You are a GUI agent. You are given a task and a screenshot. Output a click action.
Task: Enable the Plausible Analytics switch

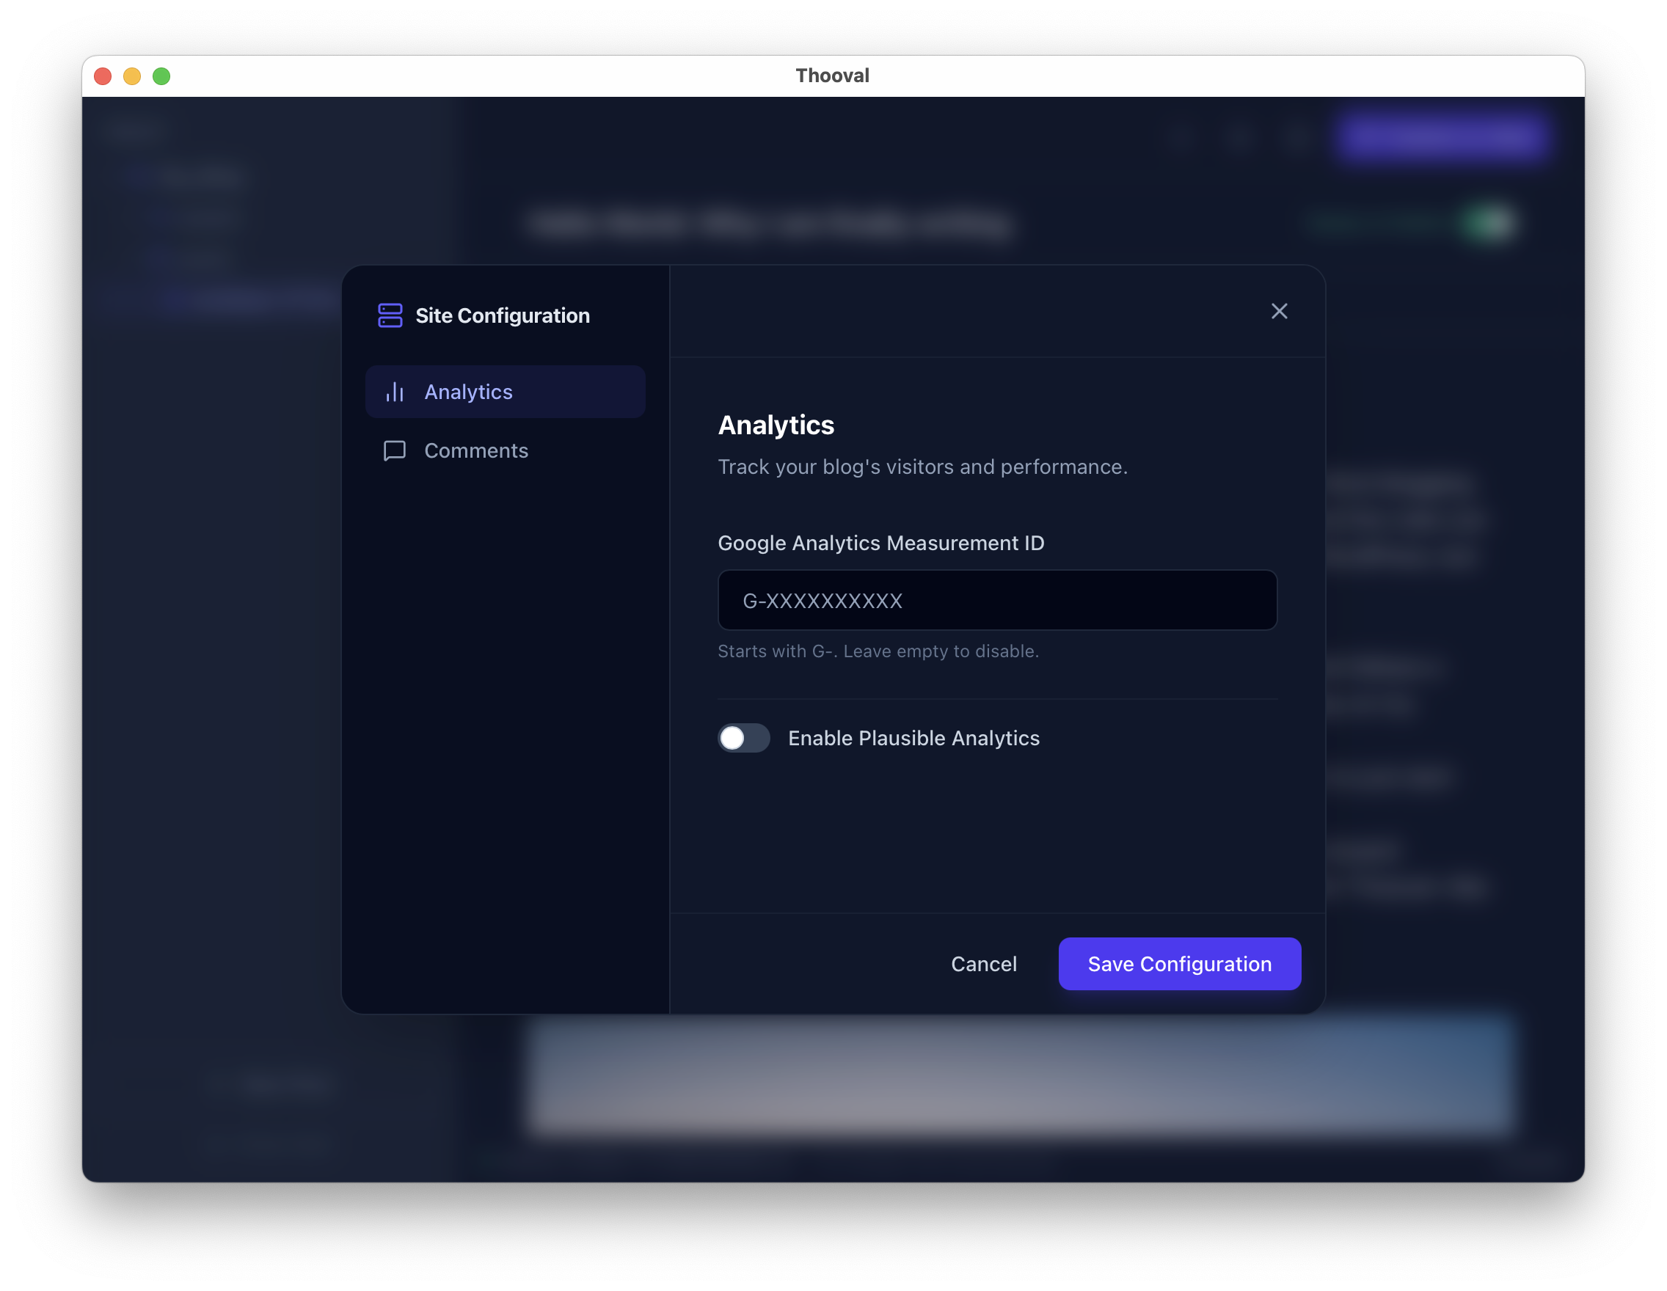point(743,738)
